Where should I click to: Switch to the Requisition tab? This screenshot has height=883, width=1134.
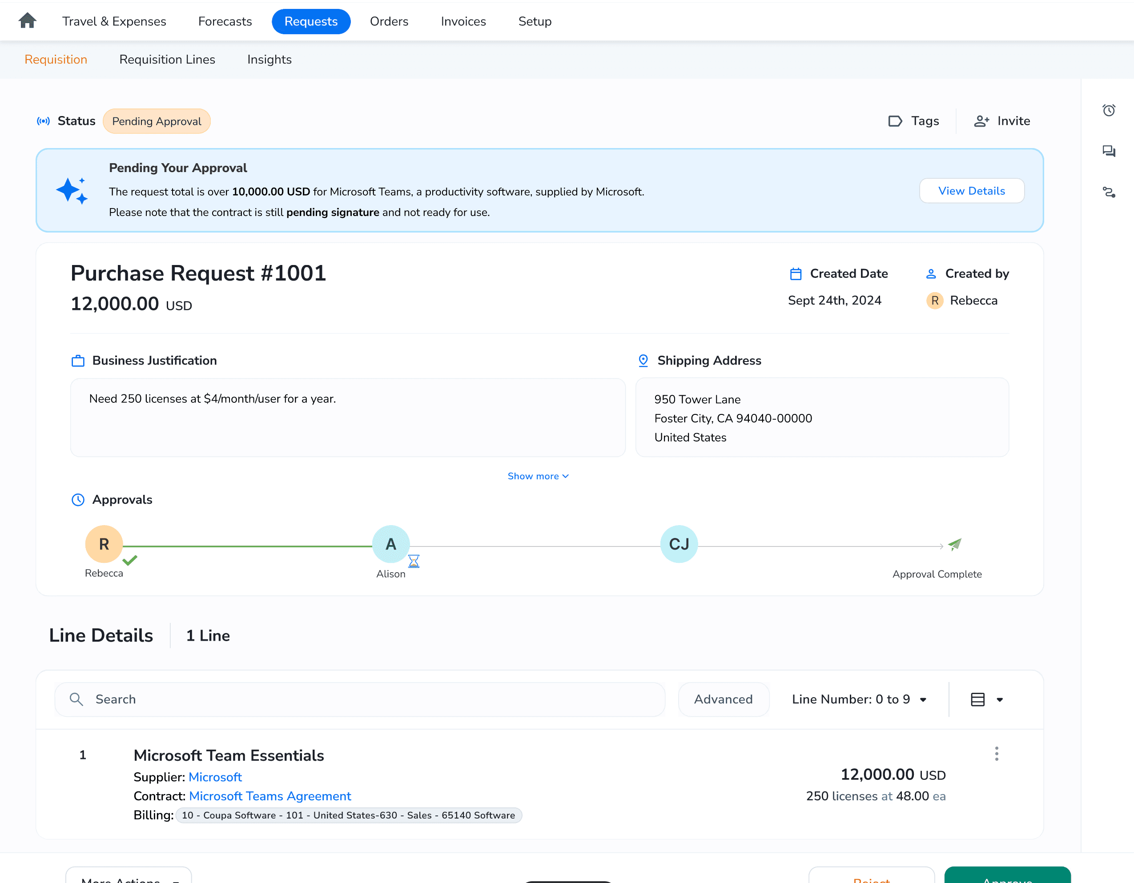click(56, 60)
